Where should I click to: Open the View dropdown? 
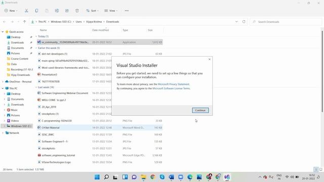(111, 11)
